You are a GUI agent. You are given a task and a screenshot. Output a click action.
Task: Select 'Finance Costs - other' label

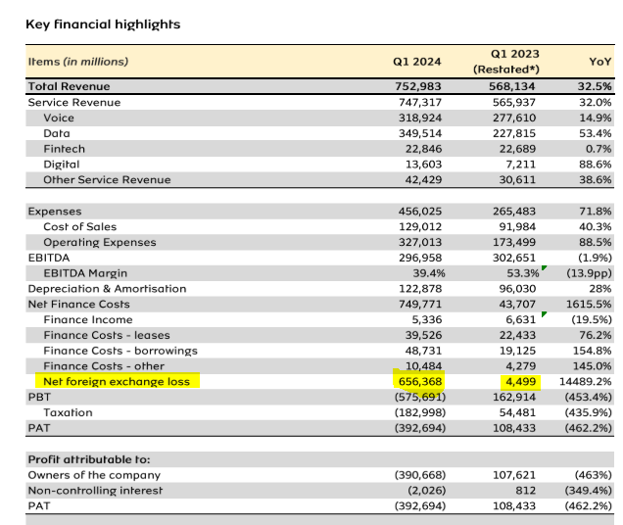tap(104, 366)
